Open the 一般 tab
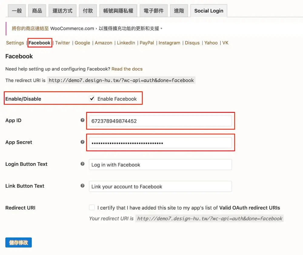Image resolution: width=303 pixels, height=255 pixels. pos(17,11)
